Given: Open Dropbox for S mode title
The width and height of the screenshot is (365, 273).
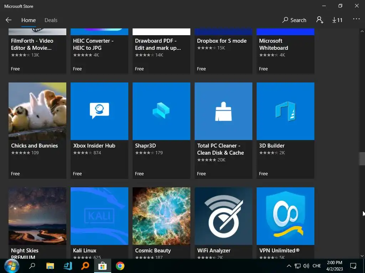Looking at the screenshot, I should (222, 41).
